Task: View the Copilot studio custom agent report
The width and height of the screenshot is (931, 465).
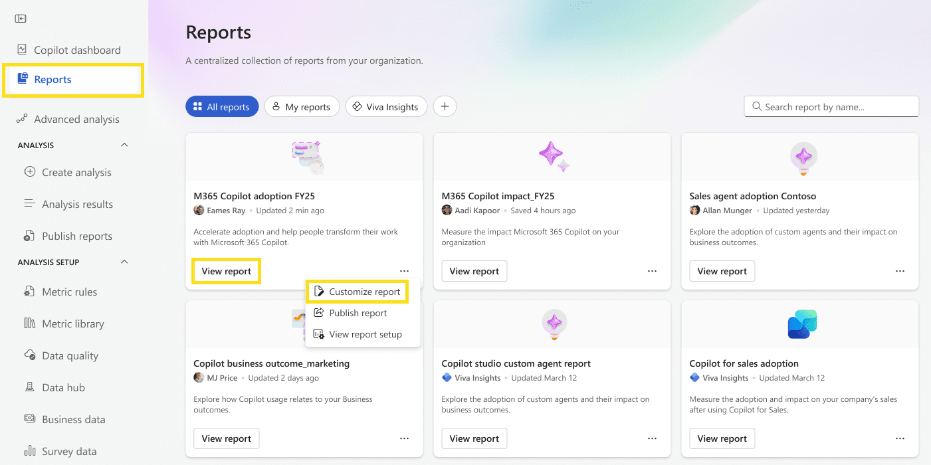Action: click(474, 438)
